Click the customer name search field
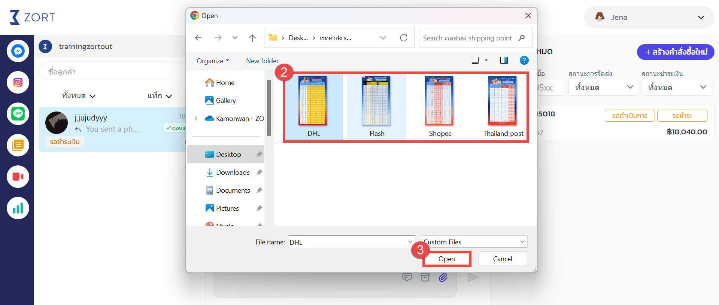719x305 pixels. pyautogui.click(x=112, y=71)
